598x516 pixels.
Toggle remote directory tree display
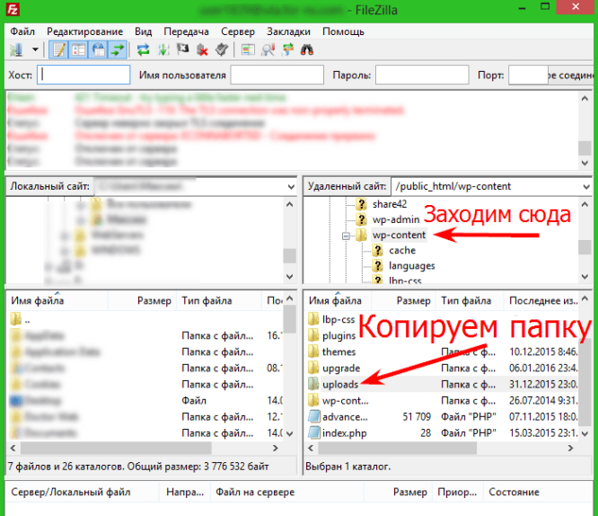(99, 49)
